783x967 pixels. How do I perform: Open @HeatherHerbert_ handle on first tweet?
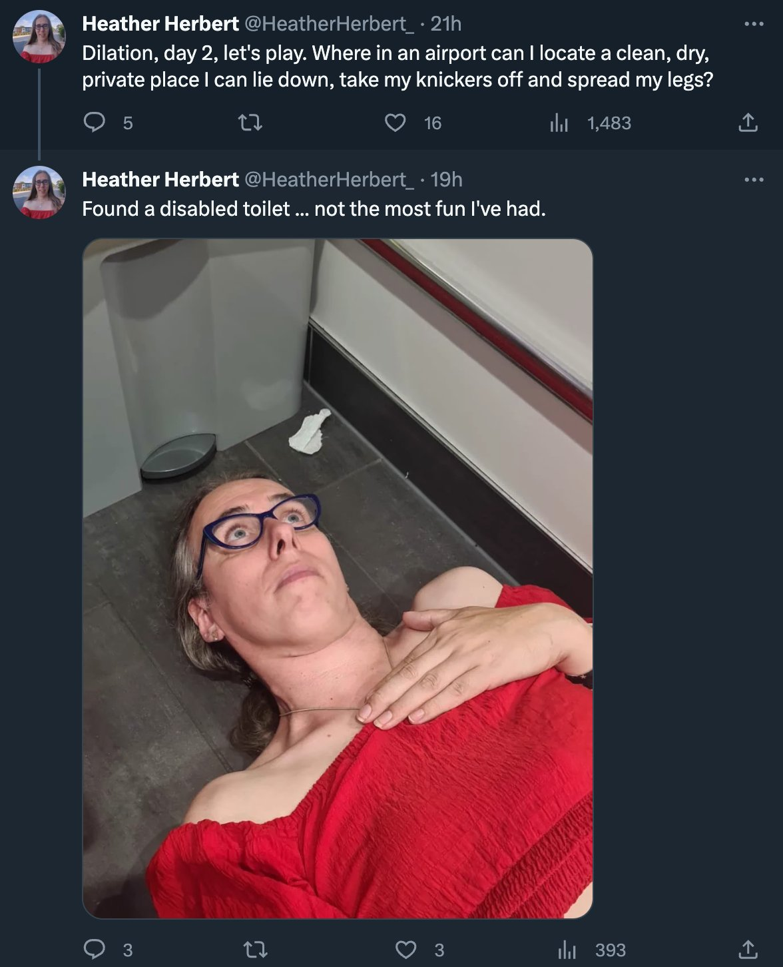330,24
